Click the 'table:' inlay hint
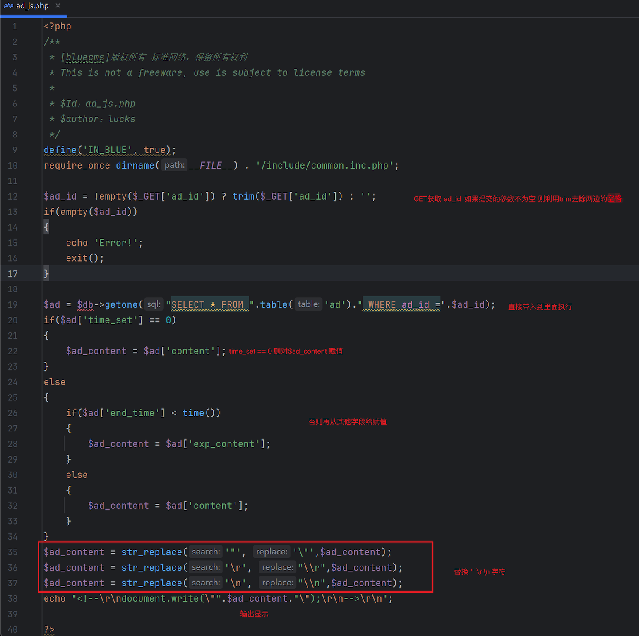The height and width of the screenshot is (636, 639). tap(309, 304)
